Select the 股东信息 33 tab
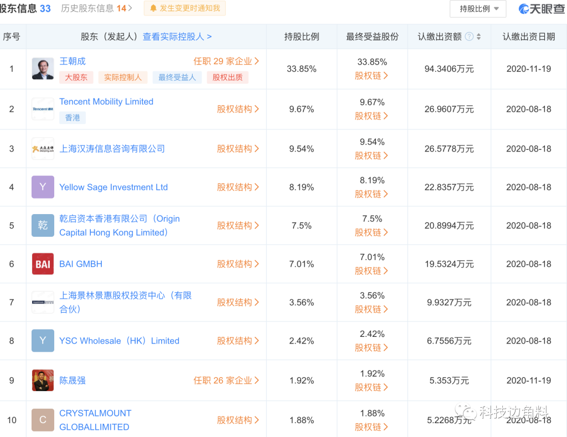This screenshot has width=567, height=437. pos(24,8)
